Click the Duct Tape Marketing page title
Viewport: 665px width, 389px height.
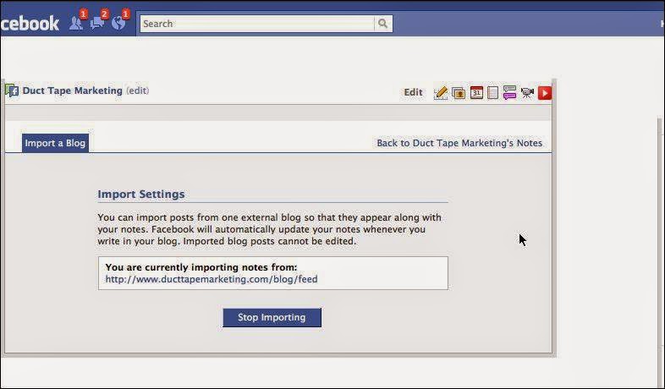pos(72,90)
